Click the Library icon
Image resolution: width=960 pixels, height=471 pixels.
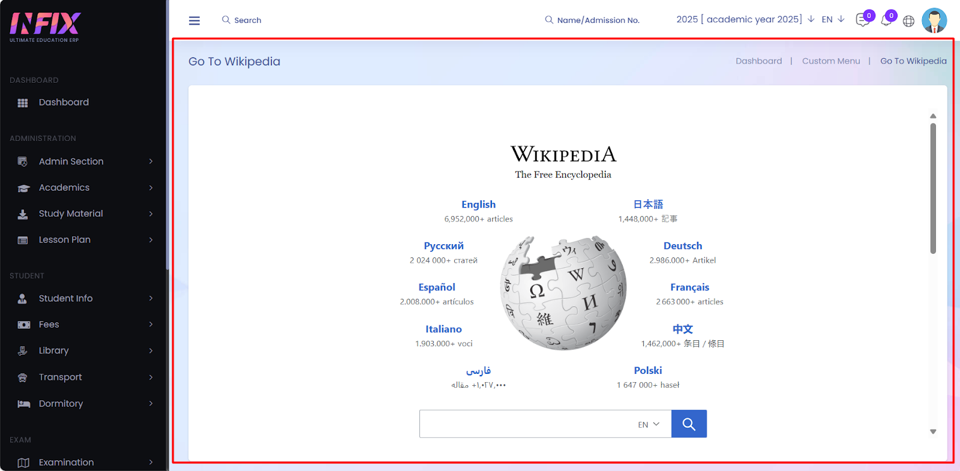pos(23,351)
